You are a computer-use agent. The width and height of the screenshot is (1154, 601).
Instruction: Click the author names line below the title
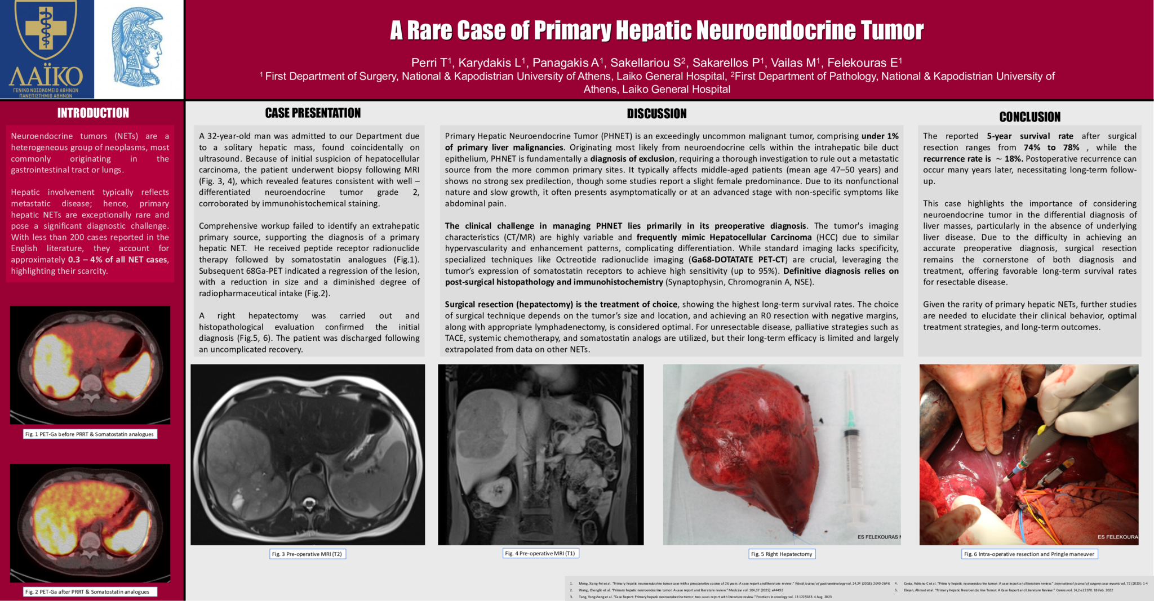(x=656, y=63)
